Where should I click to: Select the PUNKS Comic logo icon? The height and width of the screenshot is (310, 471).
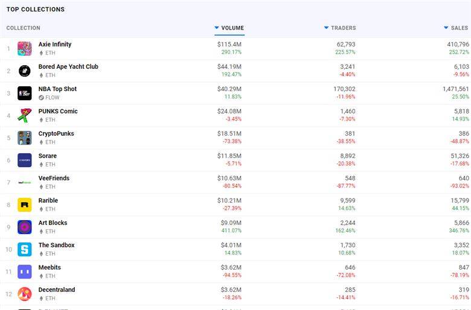coord(25,116)
